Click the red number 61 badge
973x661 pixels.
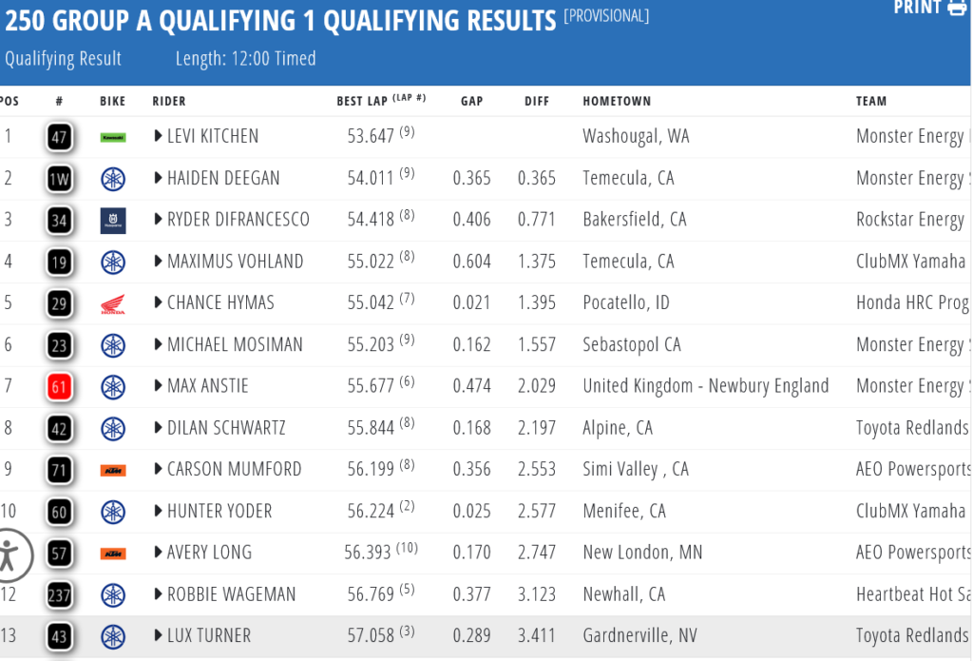point(60,386)
